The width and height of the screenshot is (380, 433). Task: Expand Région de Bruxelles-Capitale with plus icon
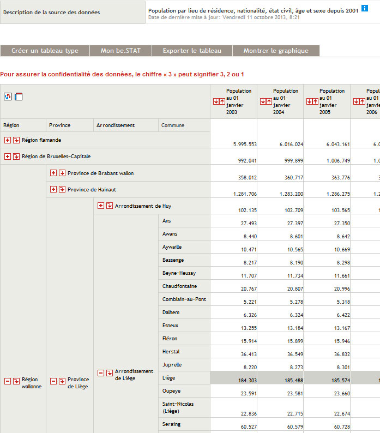tap(8, 157)
